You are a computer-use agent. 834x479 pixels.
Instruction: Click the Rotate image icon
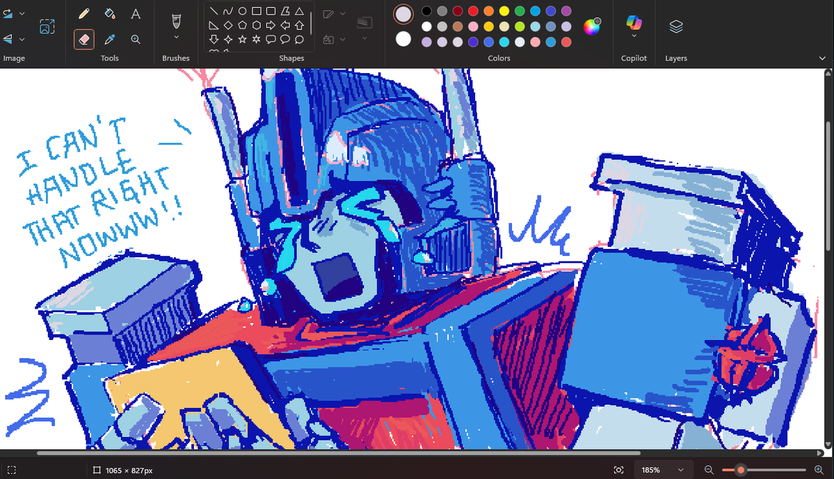(x=8, y=14)
